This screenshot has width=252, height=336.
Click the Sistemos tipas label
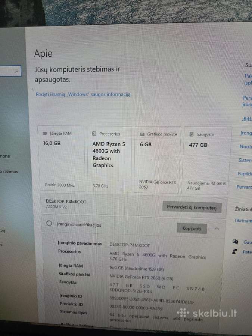click(74, 312)
